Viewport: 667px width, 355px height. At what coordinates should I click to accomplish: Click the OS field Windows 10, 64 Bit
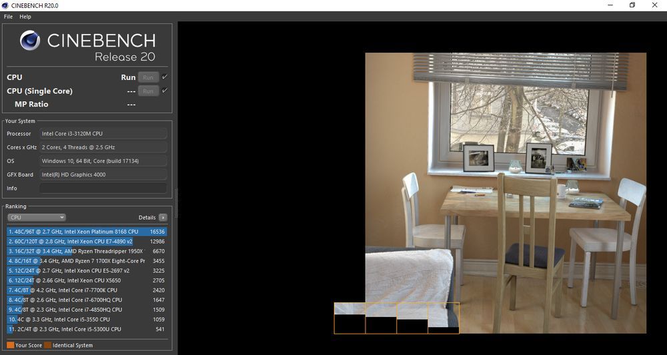pyautogui.click(x=103, y=161)
